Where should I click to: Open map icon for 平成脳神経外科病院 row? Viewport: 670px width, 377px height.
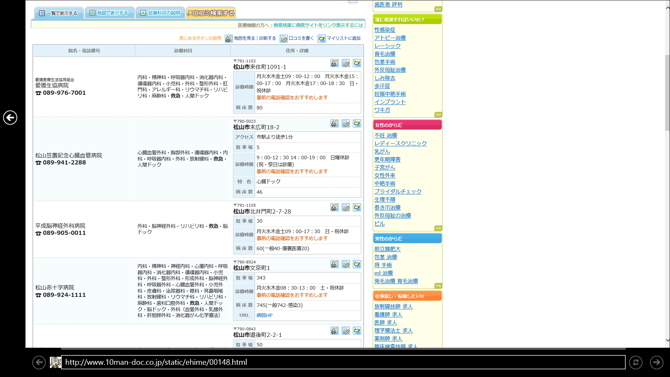coord(334,207)
